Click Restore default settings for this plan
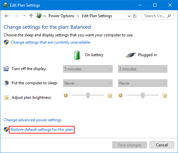Screen dimensions: 178x153 pyautogui.click(x=42, y=130)
